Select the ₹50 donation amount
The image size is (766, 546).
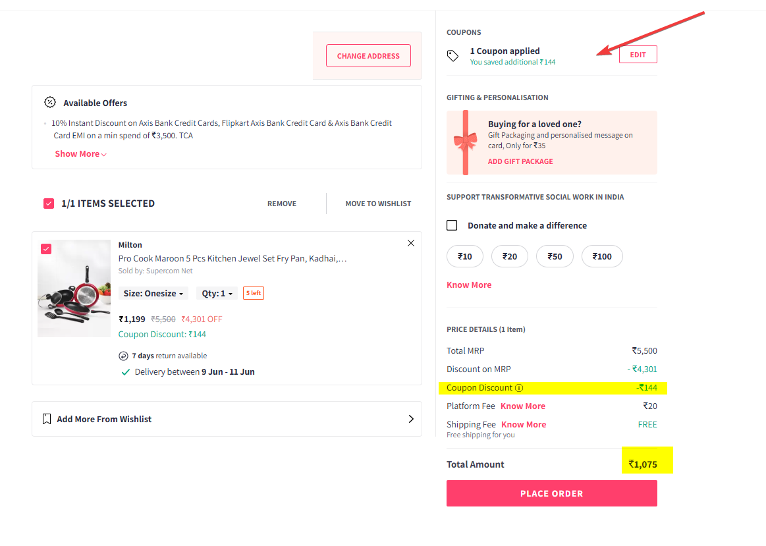(x=555, y=256)
